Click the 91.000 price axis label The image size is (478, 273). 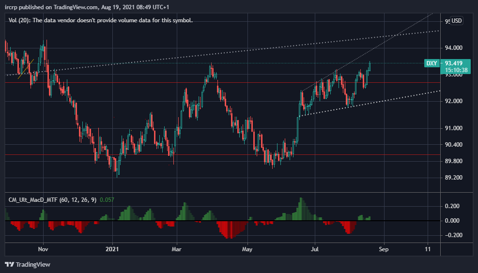(454, 128)
